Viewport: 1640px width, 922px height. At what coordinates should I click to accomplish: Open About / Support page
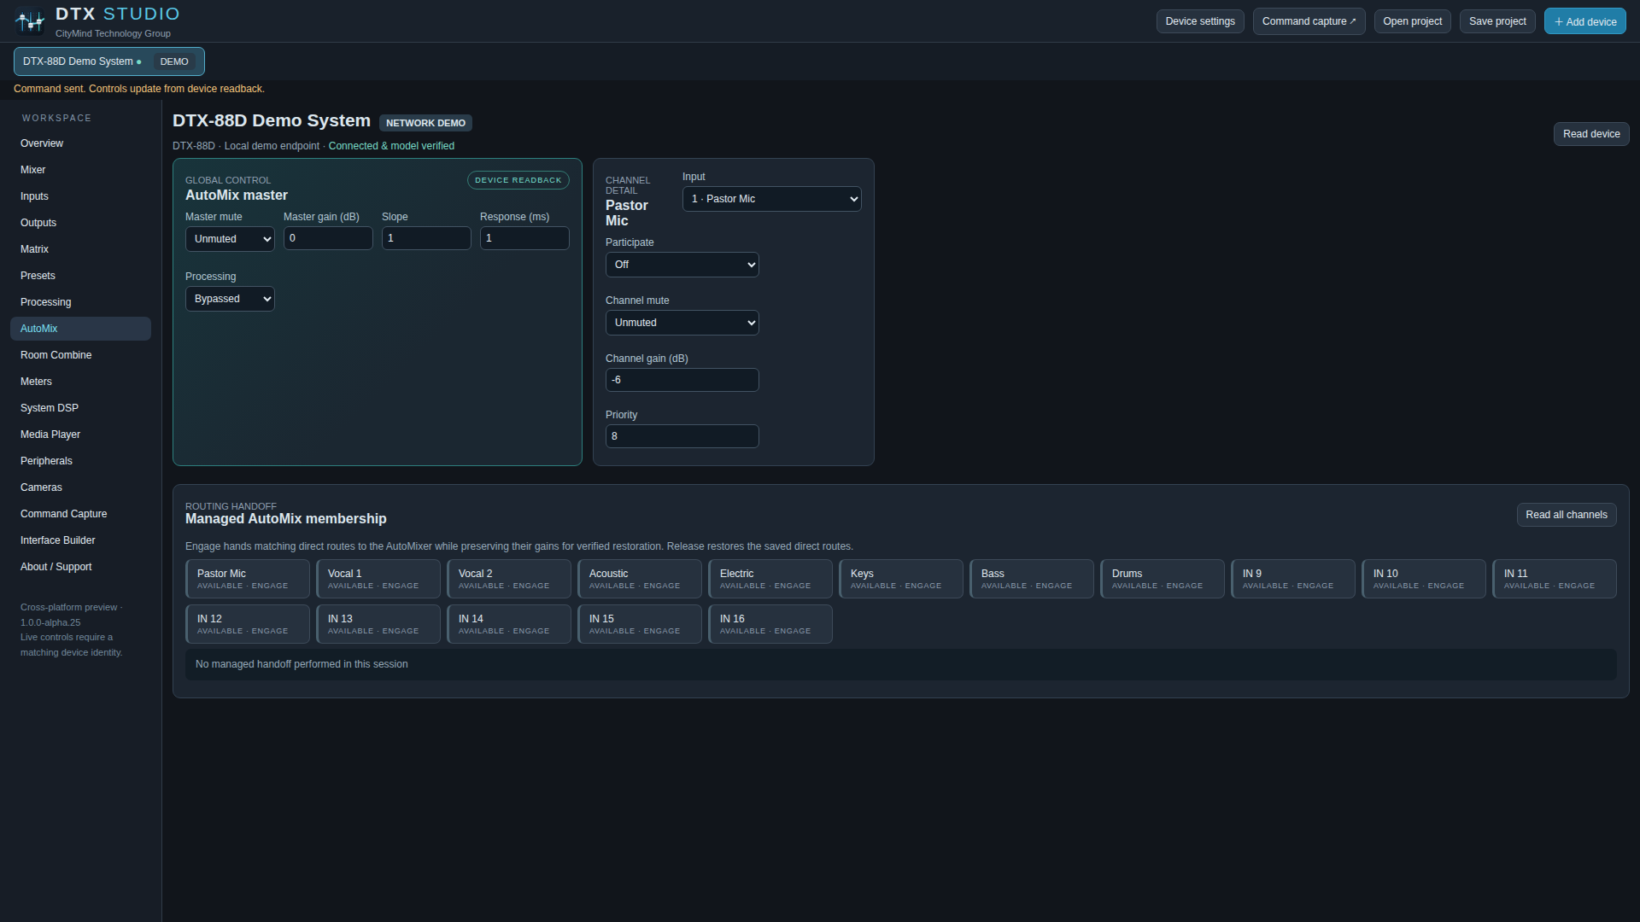[80, 567]
